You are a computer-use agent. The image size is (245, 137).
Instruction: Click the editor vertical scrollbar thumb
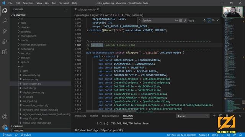[243, 102]
